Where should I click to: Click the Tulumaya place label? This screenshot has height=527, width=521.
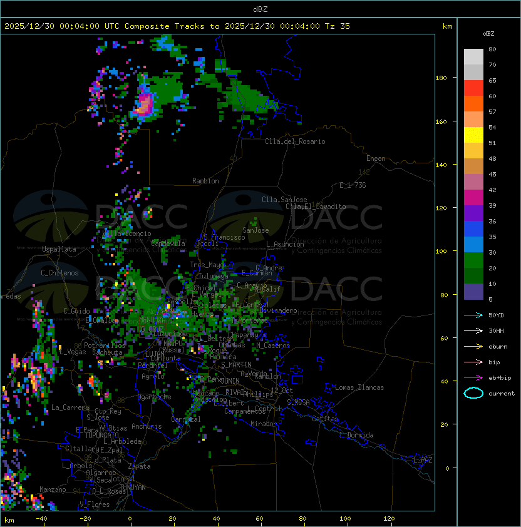click(x=214, y=276)
